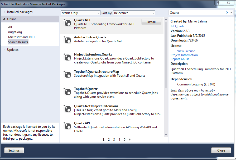Image resolution: width=236 pixels, height=160 pixels.
Task: Go to results page 2
Action: [x=109, y=140]
